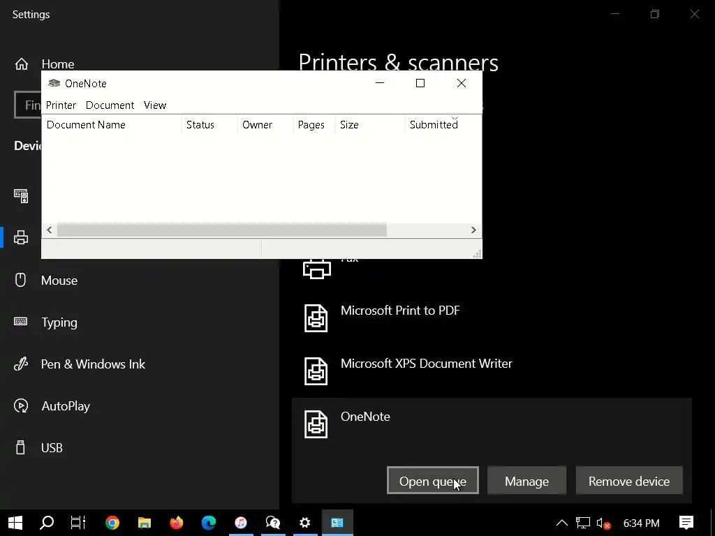
Task: Show hidden system tray icons
Action: (562, 523)
